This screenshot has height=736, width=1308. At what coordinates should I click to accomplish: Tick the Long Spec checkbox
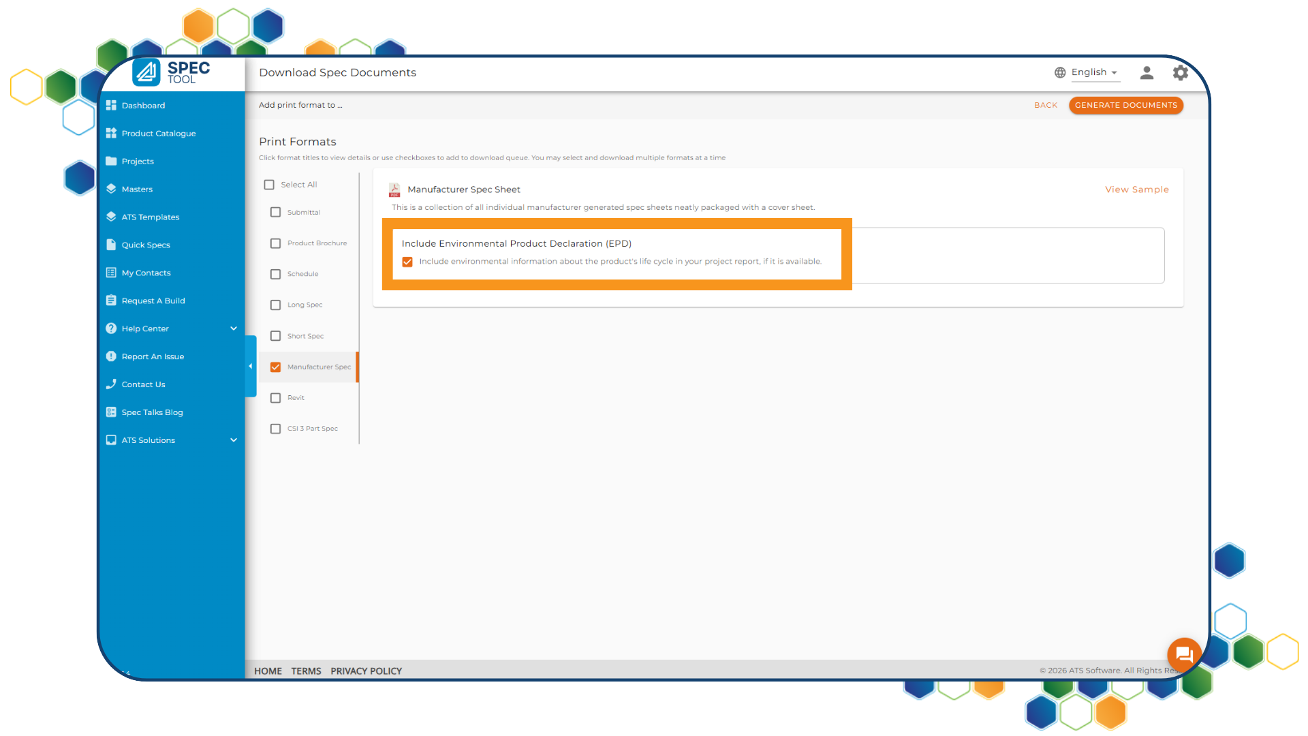(x=275, y=305)
